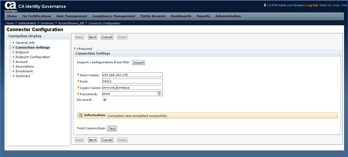
Task: Click the Login Name input field
Action: point(132,88)
